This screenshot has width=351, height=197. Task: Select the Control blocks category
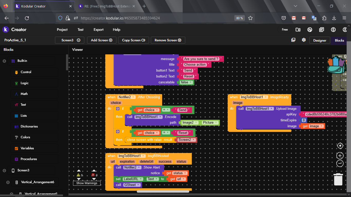point(34,72)
